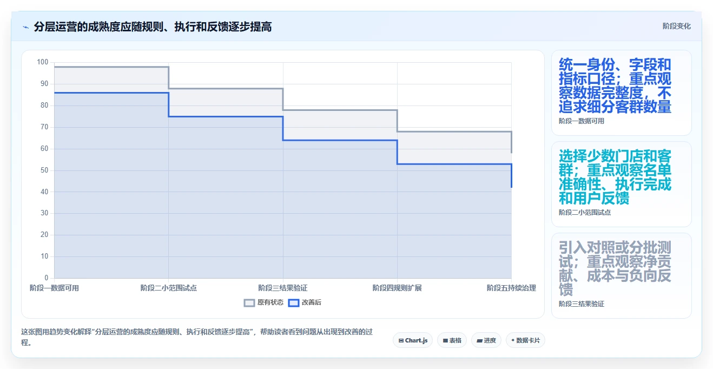Click the lightning icon beside the title
The width and height of the screenshot is (713, 369).
tap(25, 27)
